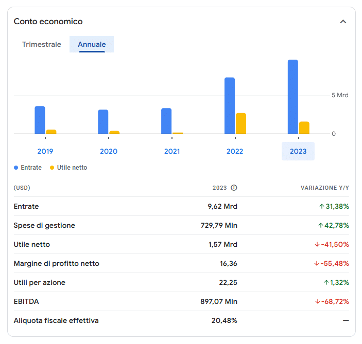Select the highlighted 2023 year label
Screen dimensions: 362x344
298,151
